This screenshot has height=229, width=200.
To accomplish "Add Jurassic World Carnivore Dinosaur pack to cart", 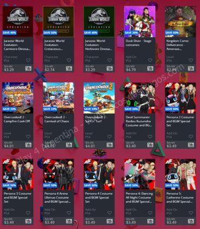I will coord(28,69).
